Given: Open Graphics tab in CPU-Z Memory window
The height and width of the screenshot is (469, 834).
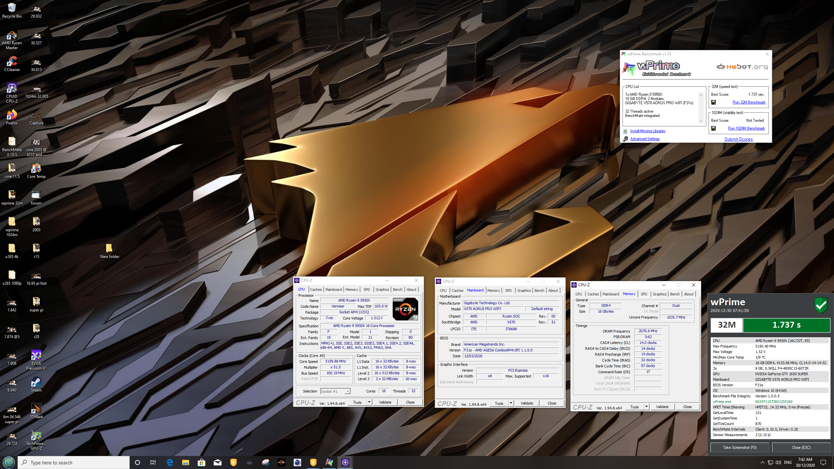Looking at the screenshot, I should pos(659,294).
